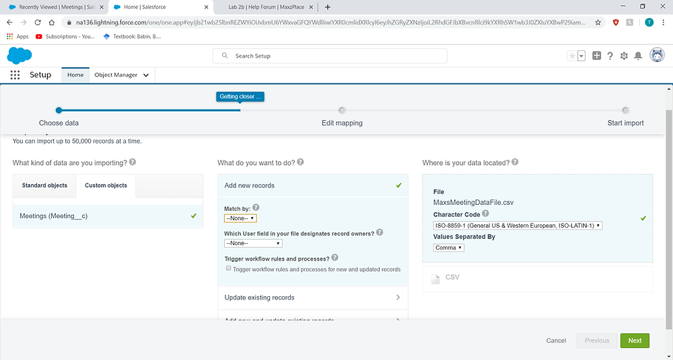673x360 pixels.
Task: Switch to Custom objects tab
Action: point(106,185)
